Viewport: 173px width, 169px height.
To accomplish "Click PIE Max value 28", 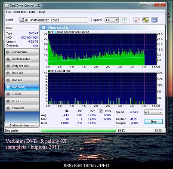I will [x=67, y=119].
